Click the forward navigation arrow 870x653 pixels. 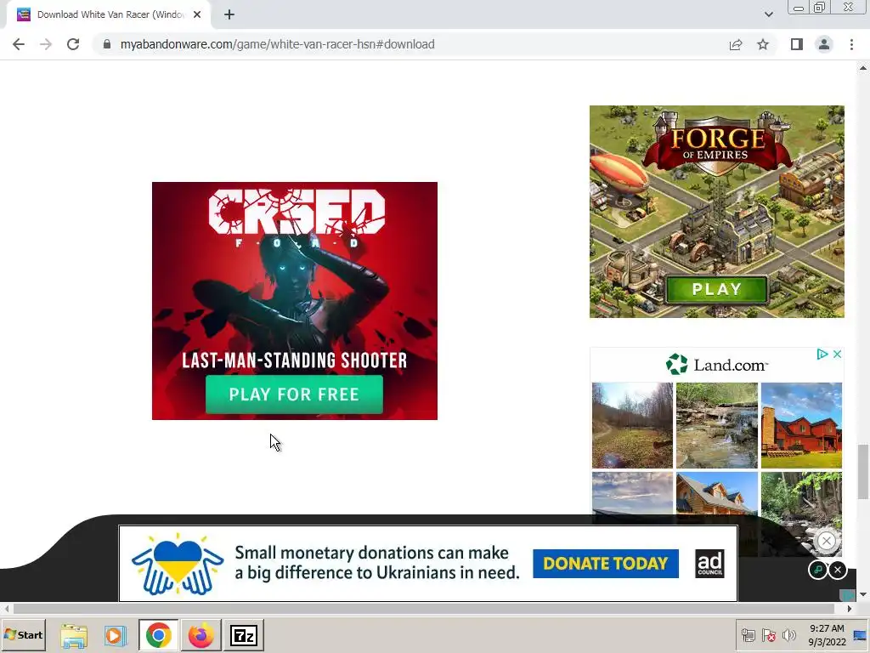(x=46, y=44)
